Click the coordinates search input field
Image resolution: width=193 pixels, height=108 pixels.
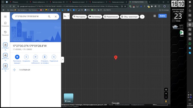(x=30, y=16)
